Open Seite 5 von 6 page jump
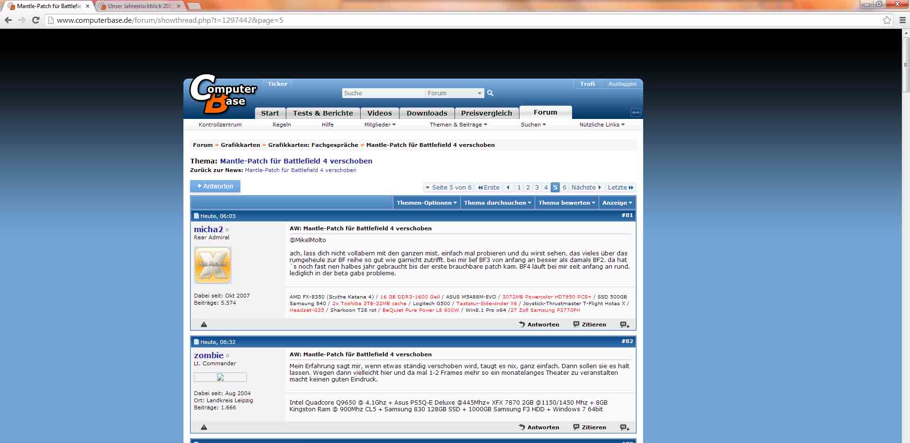Viewport: 910px width, 443px height. coord(448,188)
